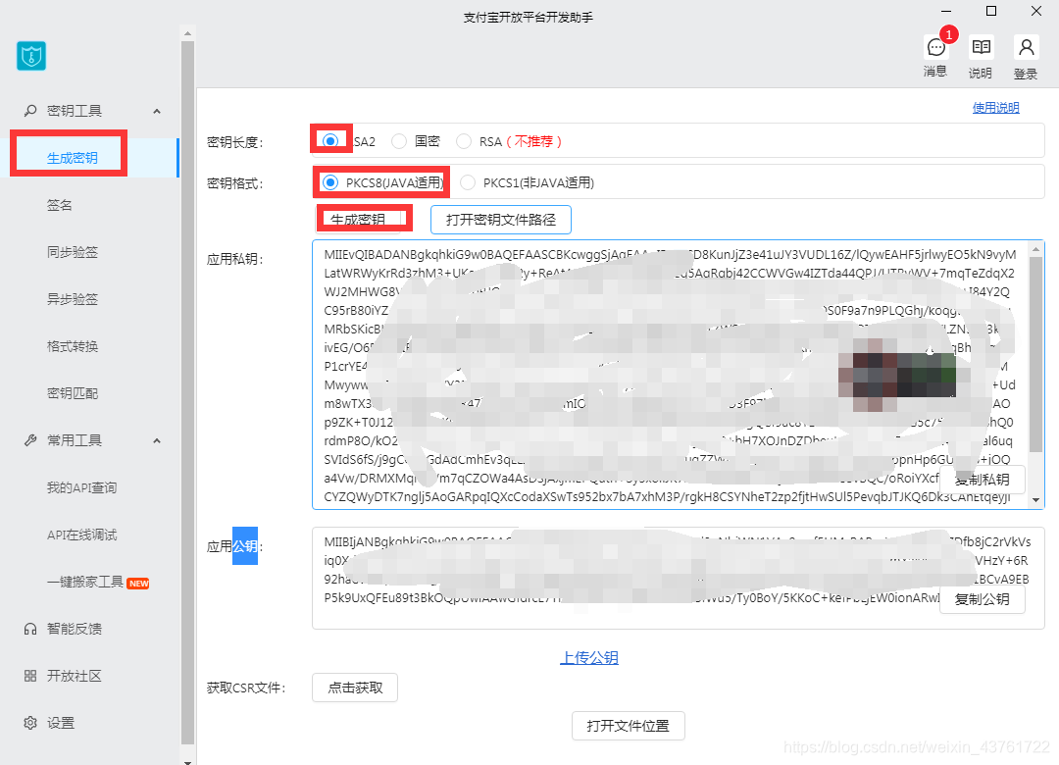Click the 上传公钥 link

589,657
